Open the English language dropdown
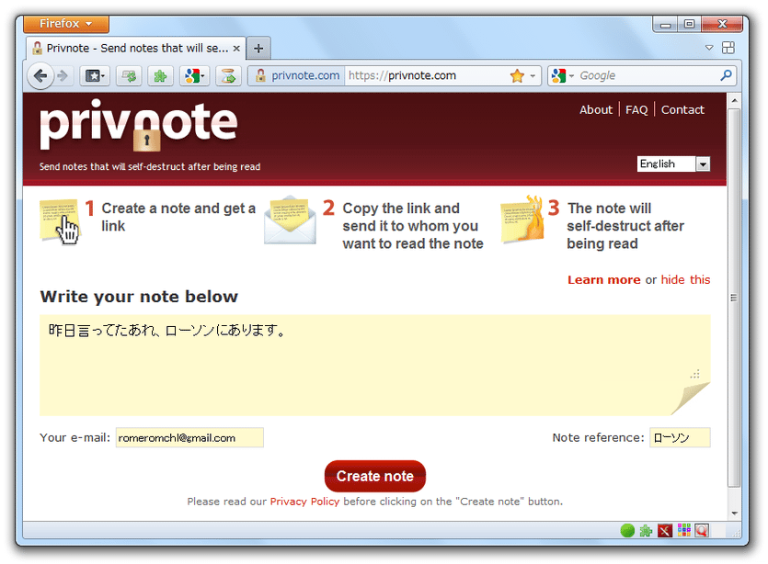Viewport: 768px width, 564px height. coord(673,164)
